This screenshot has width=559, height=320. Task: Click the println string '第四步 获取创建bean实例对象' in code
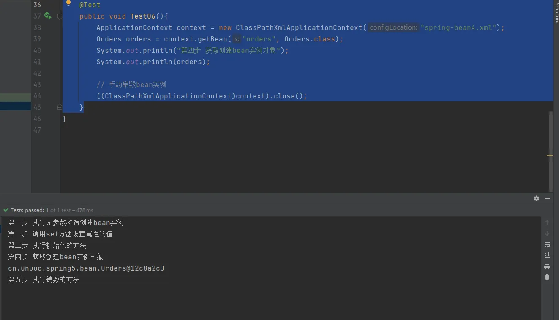click(x=229, y=50)
